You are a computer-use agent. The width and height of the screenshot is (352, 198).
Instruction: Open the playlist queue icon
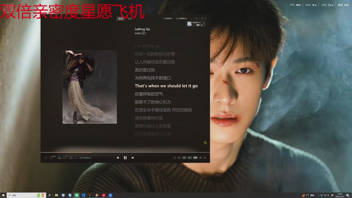point(205,158)
